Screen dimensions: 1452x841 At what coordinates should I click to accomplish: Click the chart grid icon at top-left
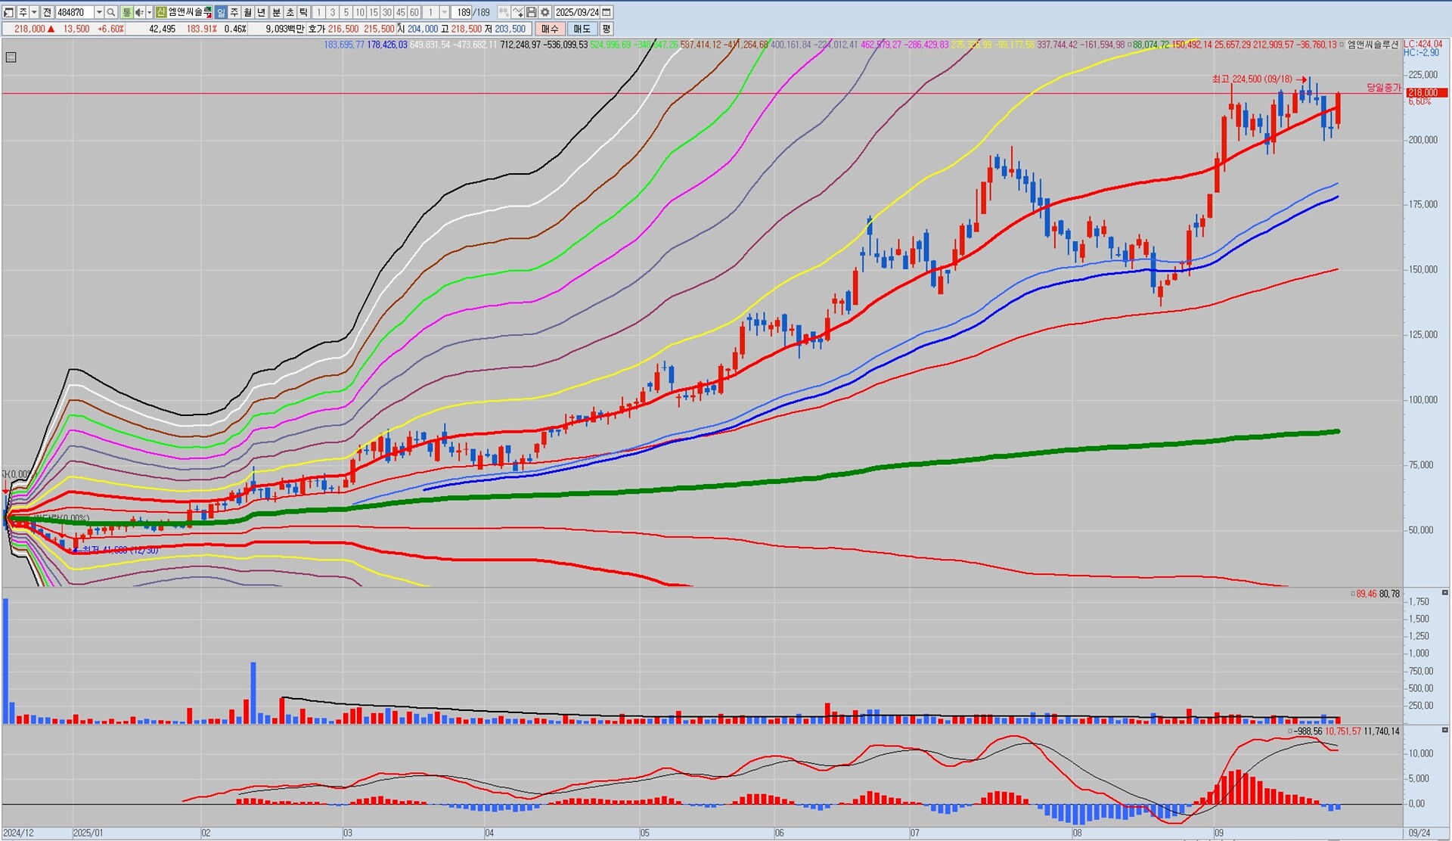tap(11, 57)
